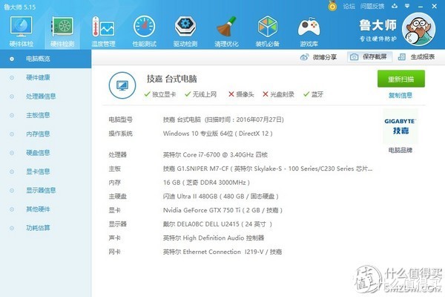Click the G1.SNIPER M7-CF motherboard value
This screenshot has height=297, width=445.
(x=268, y=169)
